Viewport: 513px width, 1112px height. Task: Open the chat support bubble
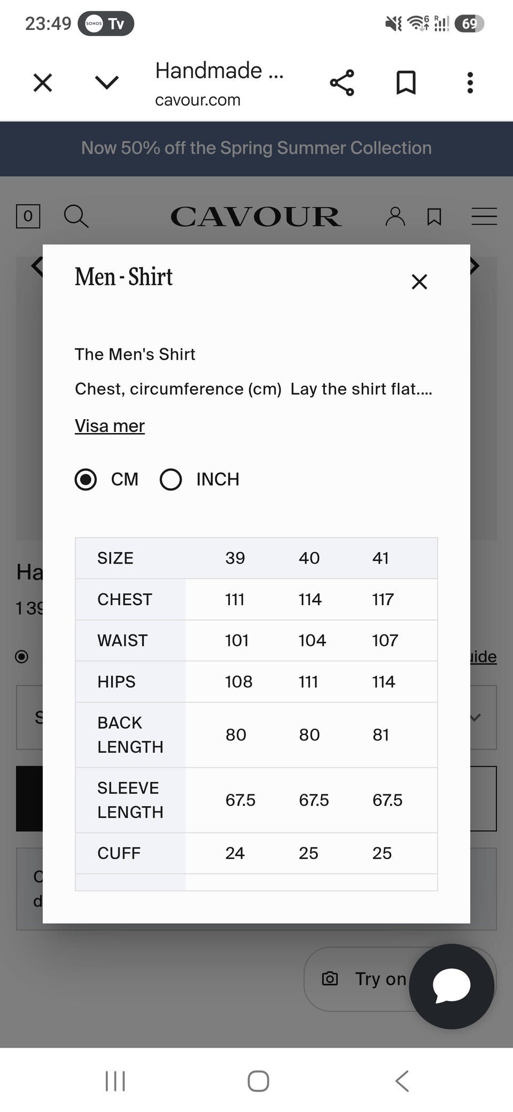[452, 986]
